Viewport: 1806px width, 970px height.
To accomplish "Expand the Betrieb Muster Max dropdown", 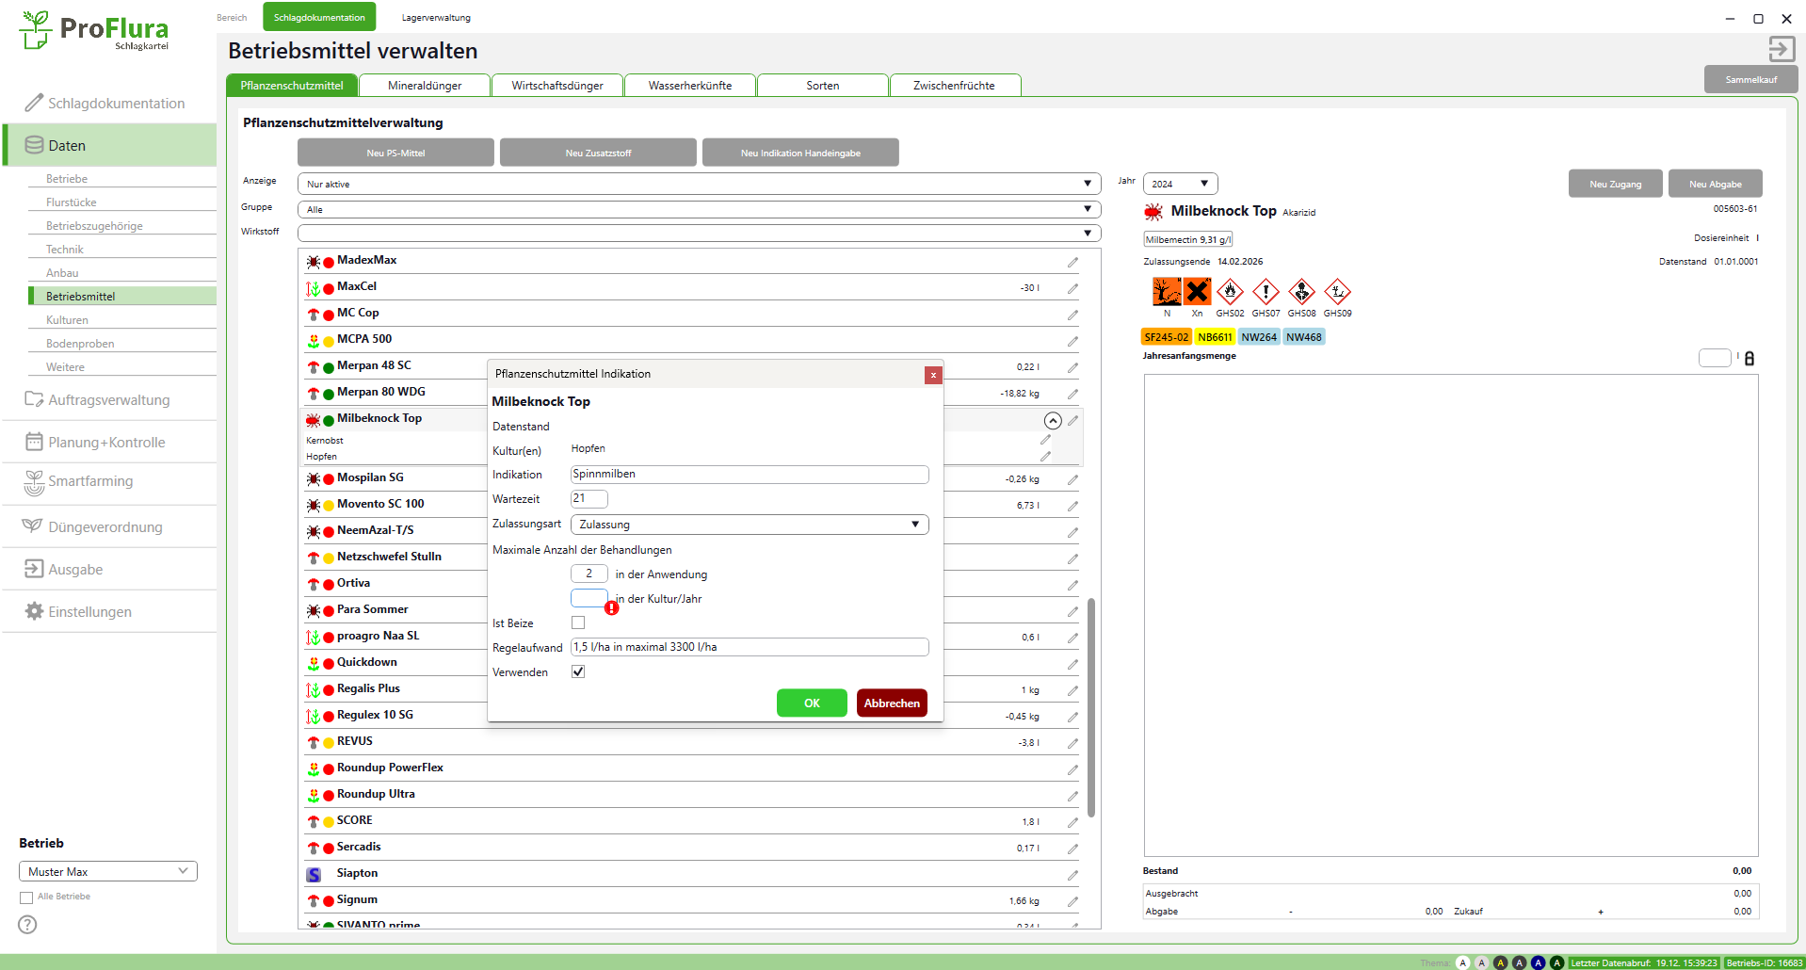I will tap(108, 871).
